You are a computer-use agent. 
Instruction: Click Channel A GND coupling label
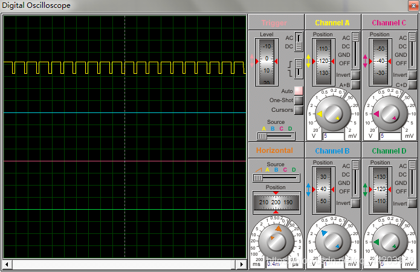[x=344, y=55]
